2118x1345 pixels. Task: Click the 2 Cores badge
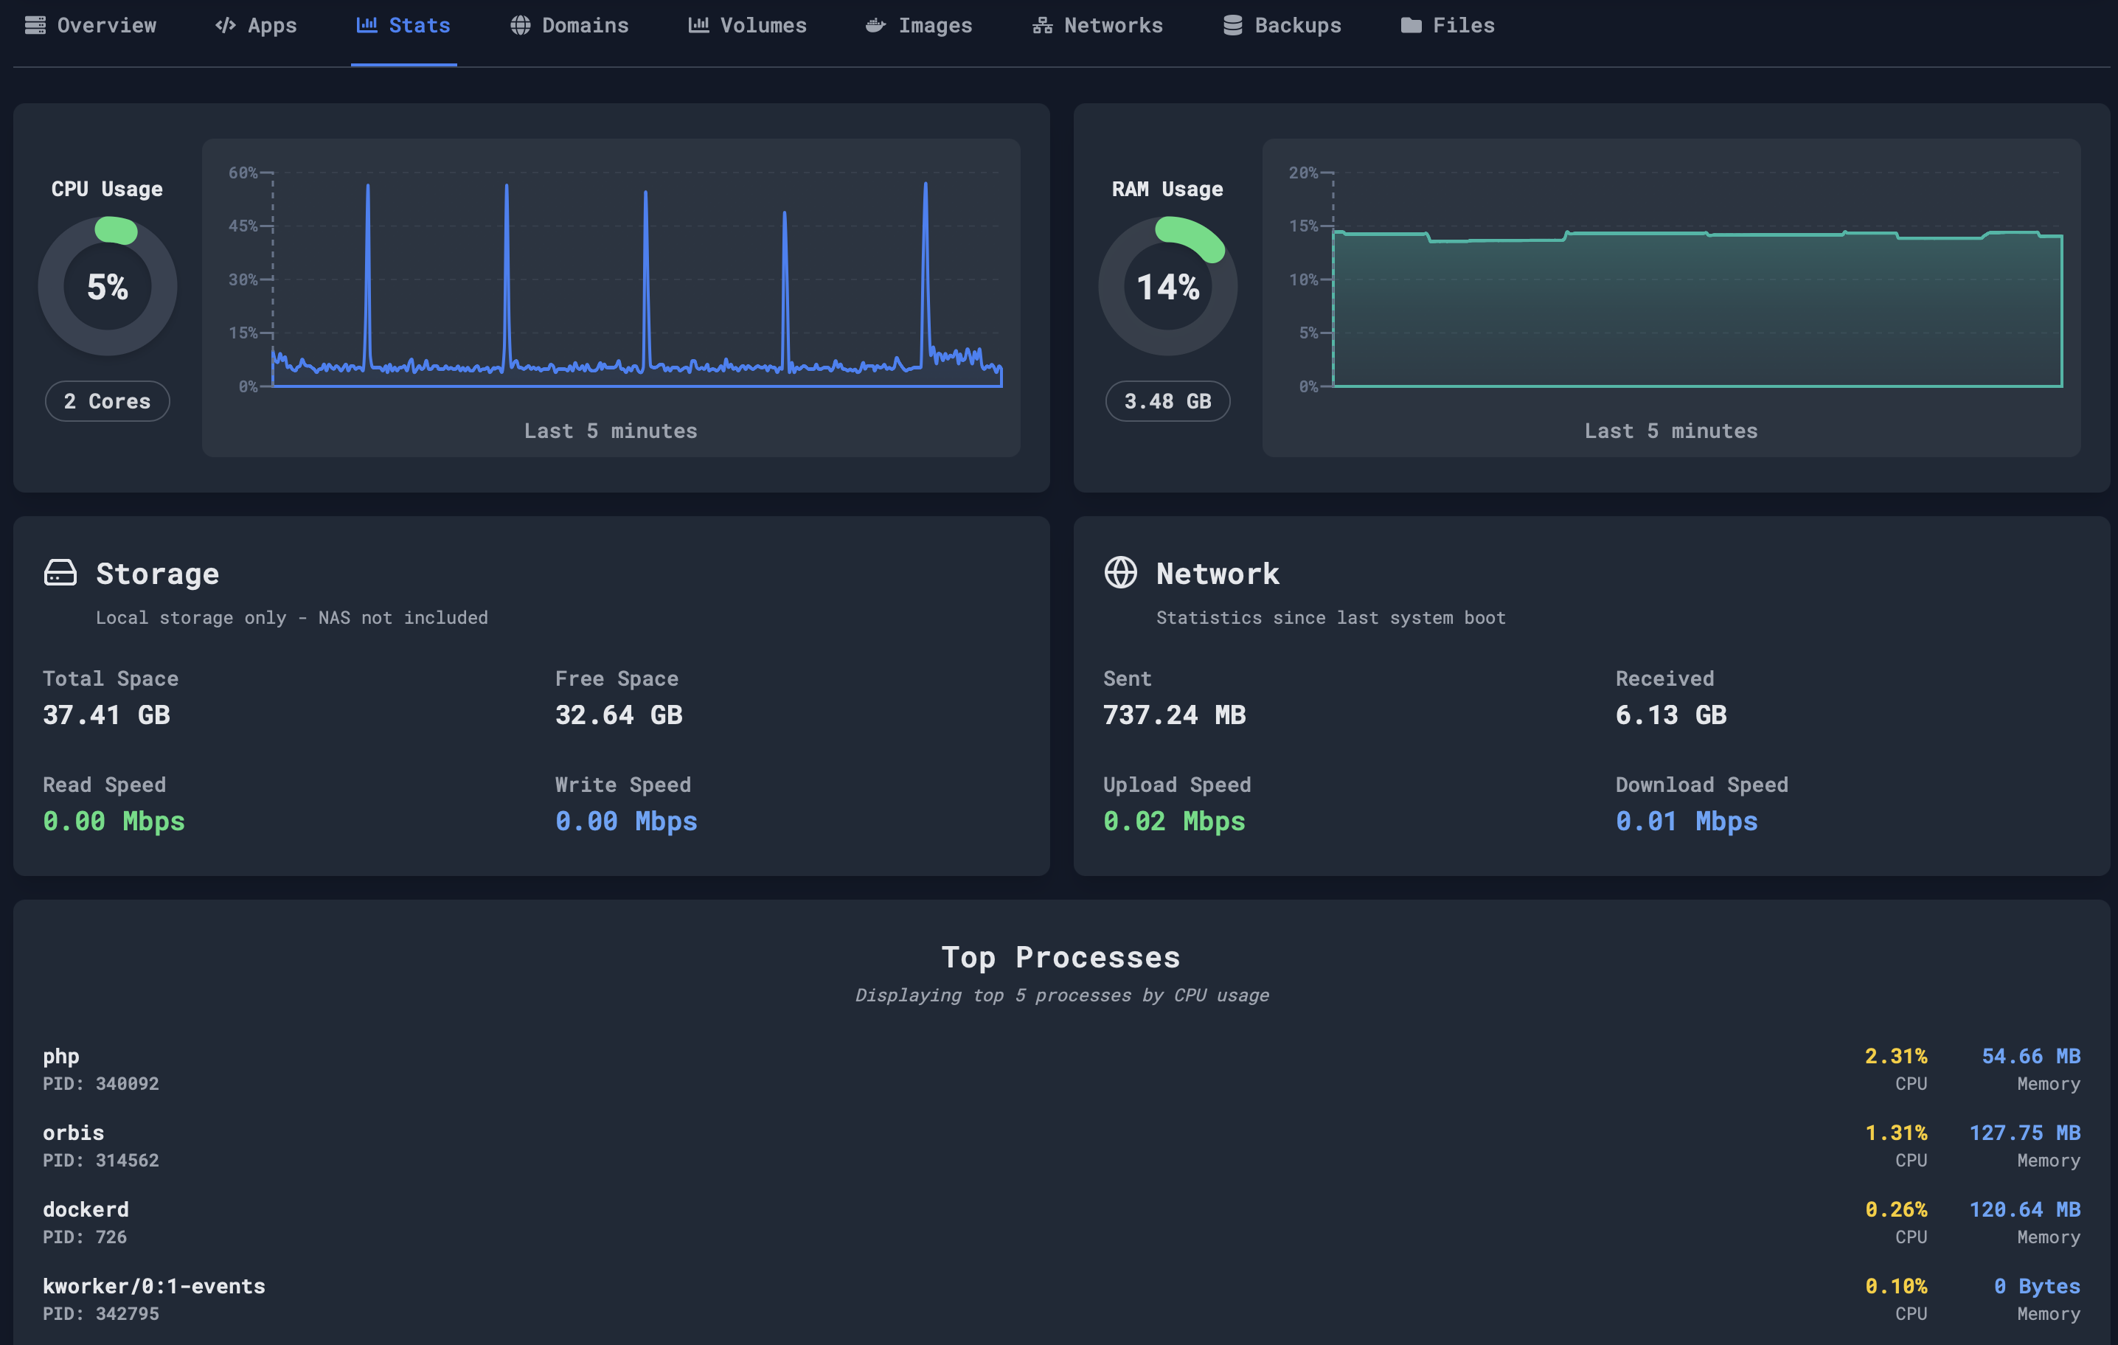(x=108, y=401)
